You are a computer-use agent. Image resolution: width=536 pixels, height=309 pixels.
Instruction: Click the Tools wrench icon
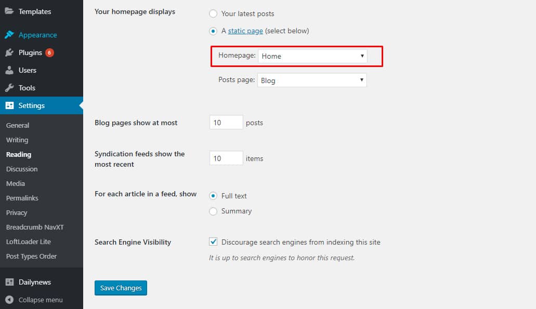click(9, 88)
